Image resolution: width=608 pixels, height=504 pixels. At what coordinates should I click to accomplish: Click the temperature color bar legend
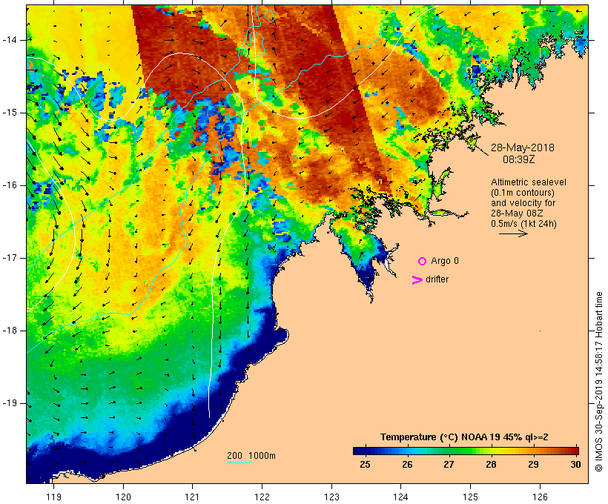[466, 451]
